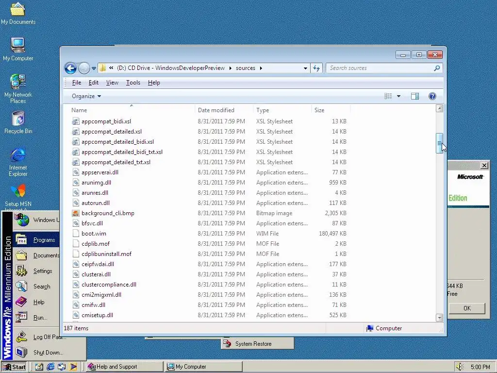The image size is (497, 373).
Task: Toggle the preview pane
Action: pyautogui.click(x=415, y=96)
